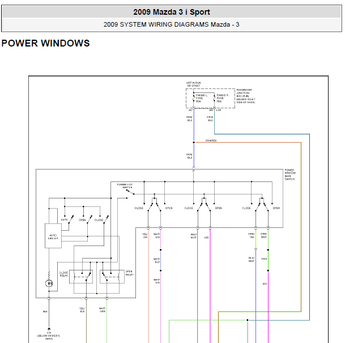Click the YEL/BLK wire label
The image size is (345, 343).
[82, 310]
